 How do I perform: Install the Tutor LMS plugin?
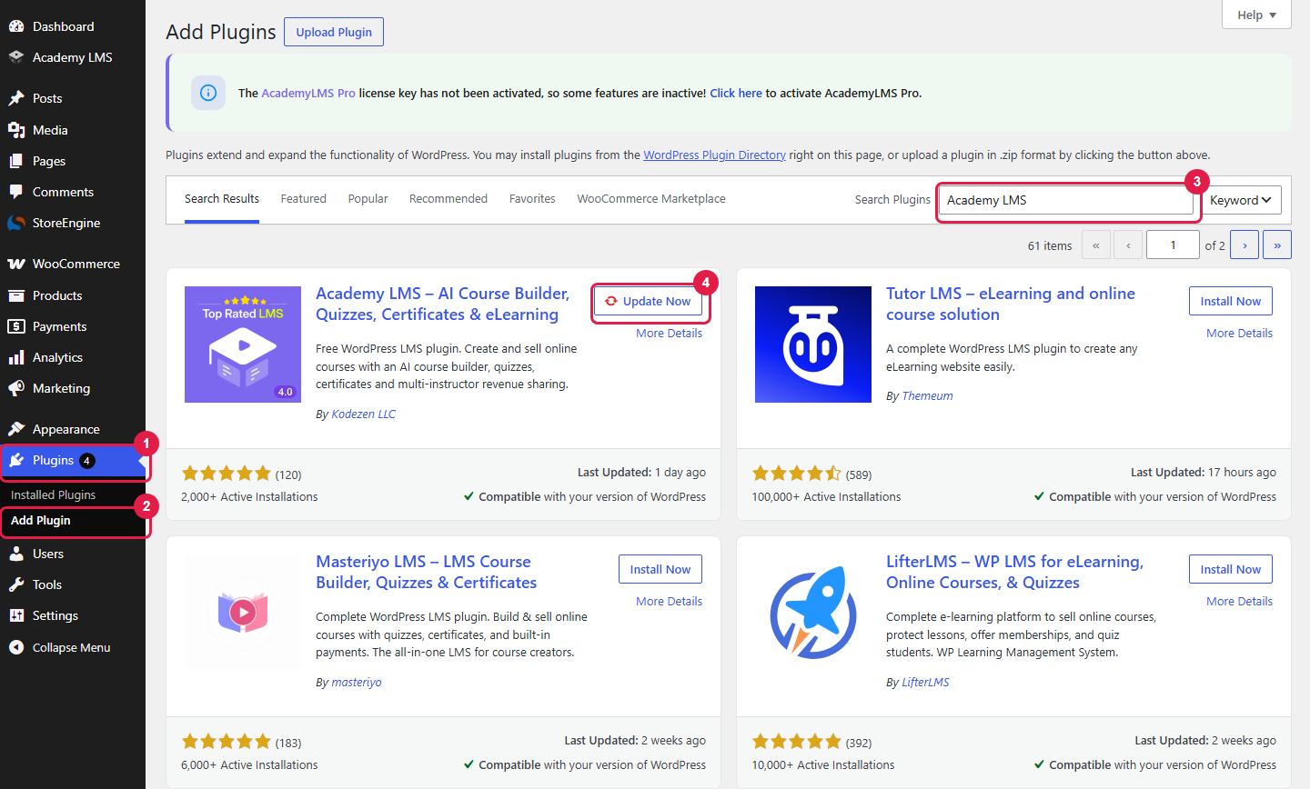[x=1231, y=302]
